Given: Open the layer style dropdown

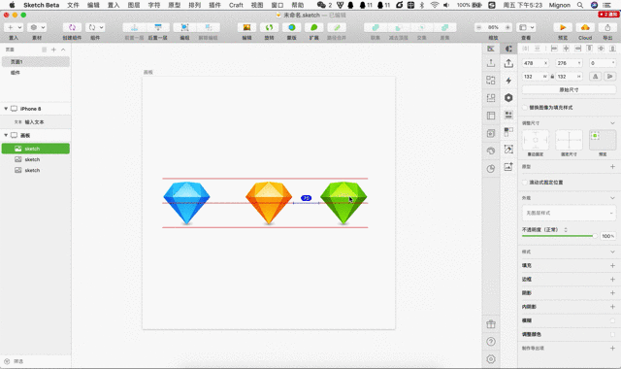Looking at the screenshot, I should (569, 213).
